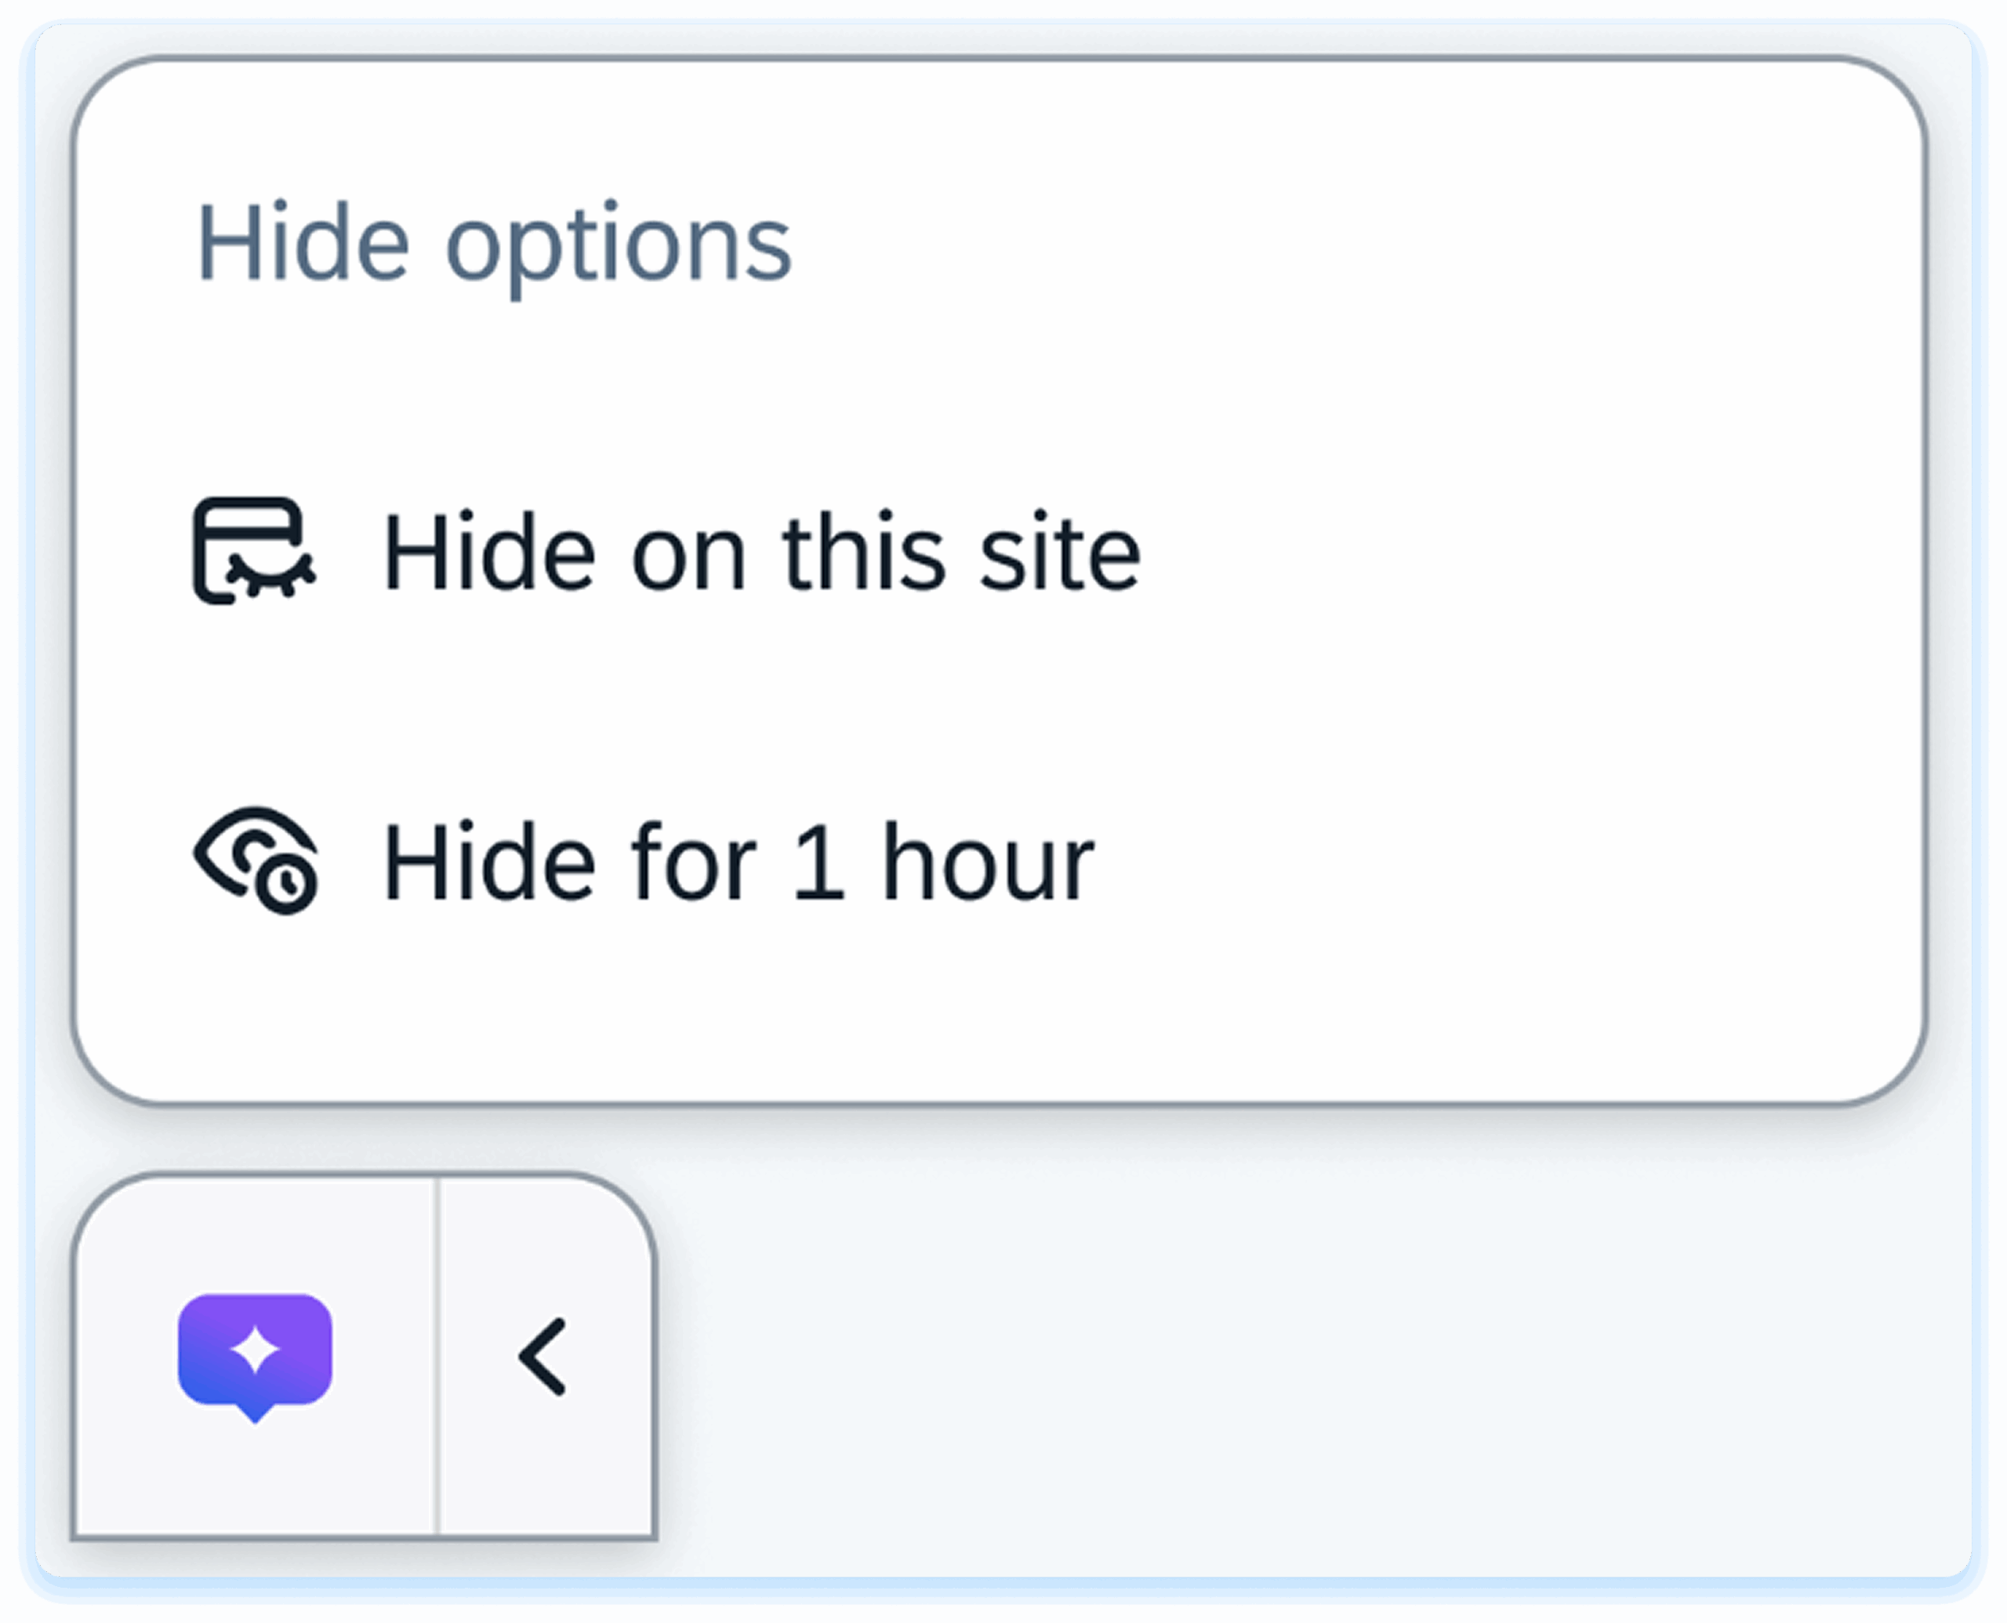Screen dimensions: 2007x1623
Task: Click the left-pointing chevron arrow
Action: point(543,1357)
